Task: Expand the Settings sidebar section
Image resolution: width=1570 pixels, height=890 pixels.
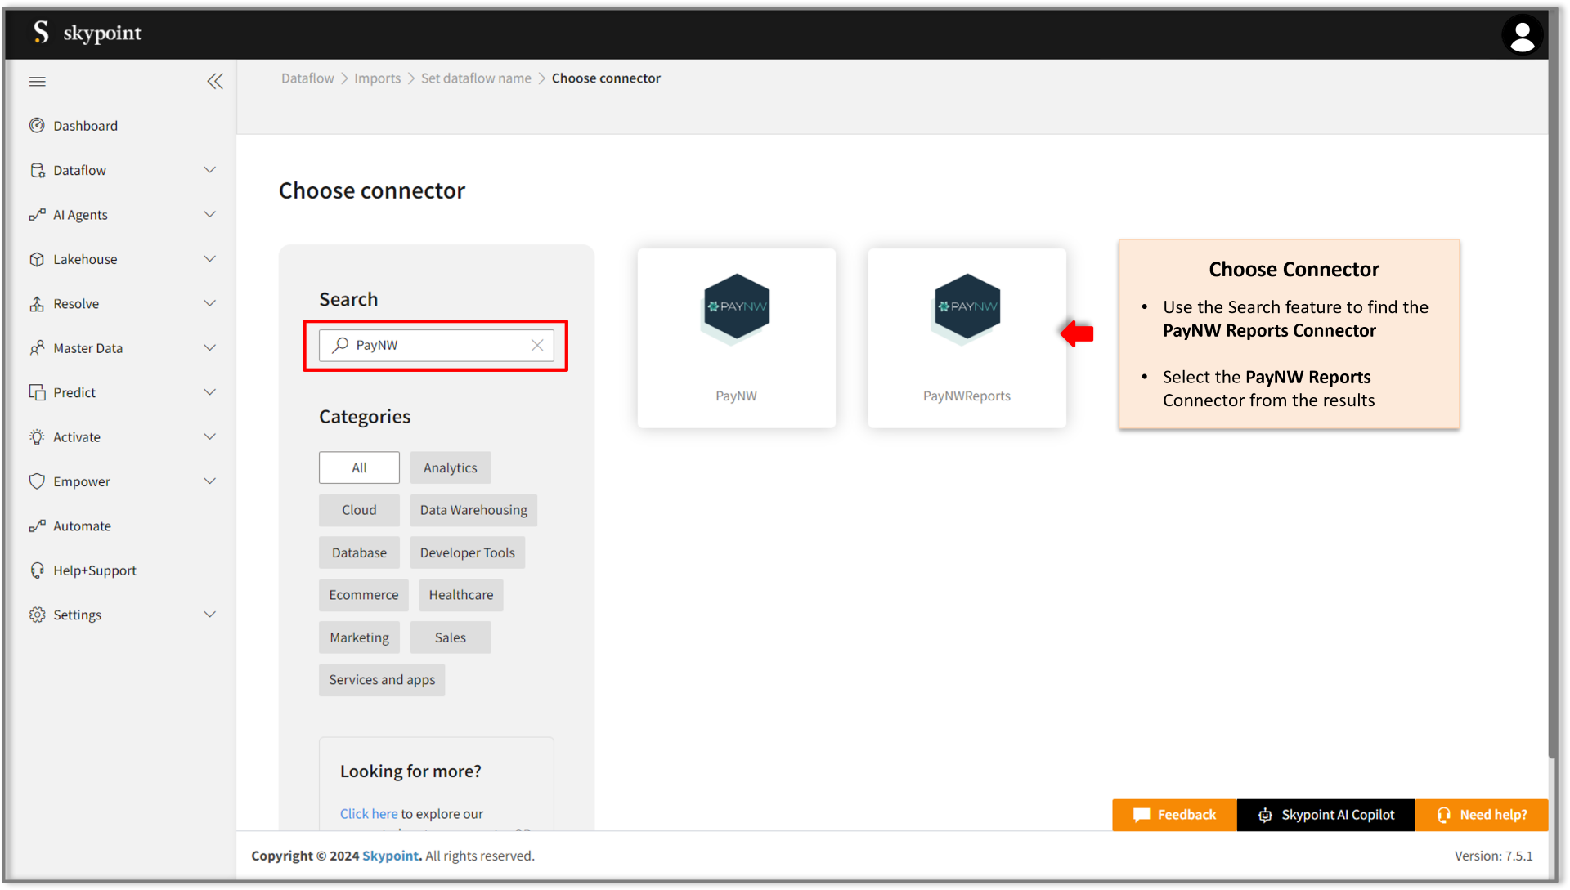Action: coord(78,615)
